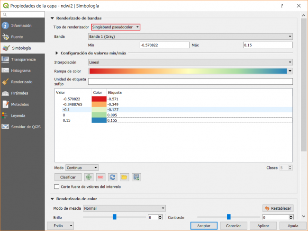Expand Configuración de valores min/máx
Image resolution: width=308 pixels, height=231 pixels.
pos(57,53)
